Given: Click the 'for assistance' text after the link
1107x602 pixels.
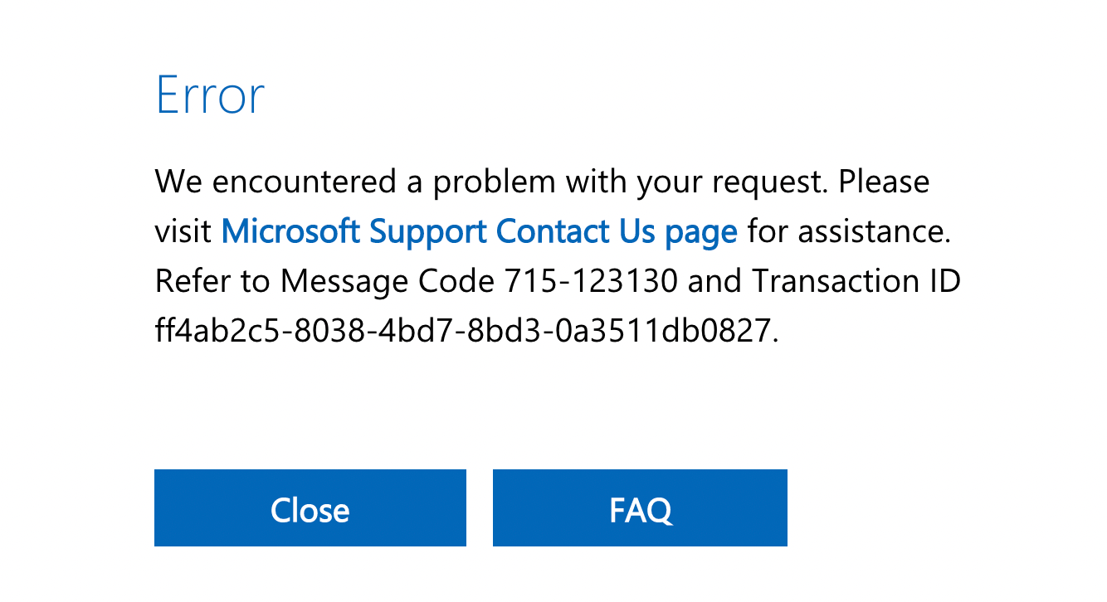Looking at the screenshot, I should click(849, 231).
